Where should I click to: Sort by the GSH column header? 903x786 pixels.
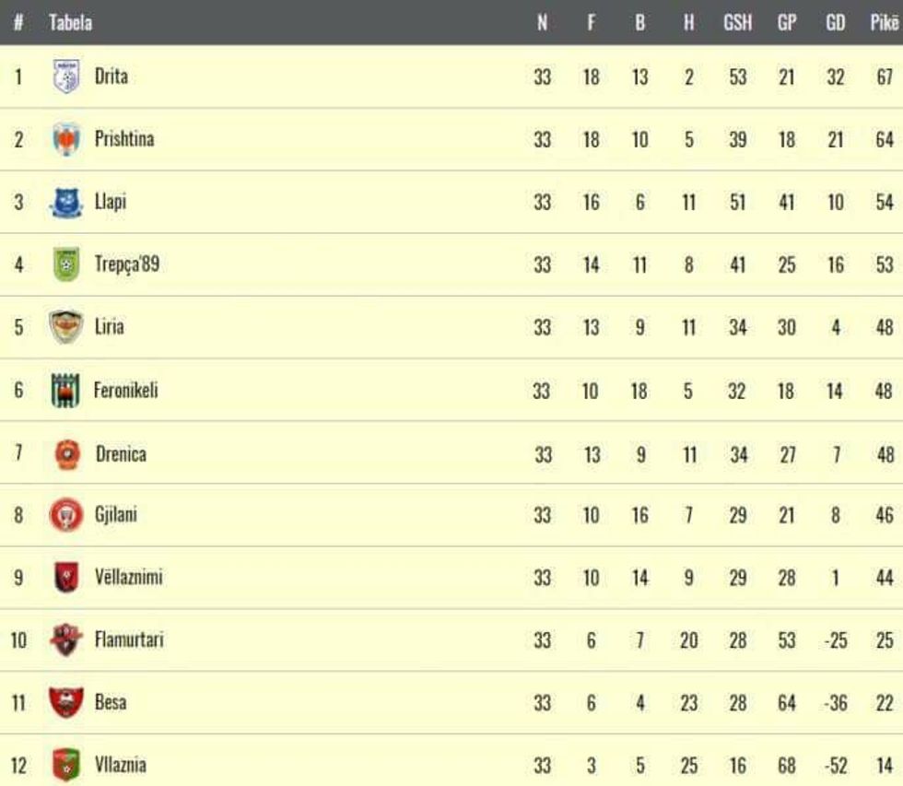click(x=737, y=23)
